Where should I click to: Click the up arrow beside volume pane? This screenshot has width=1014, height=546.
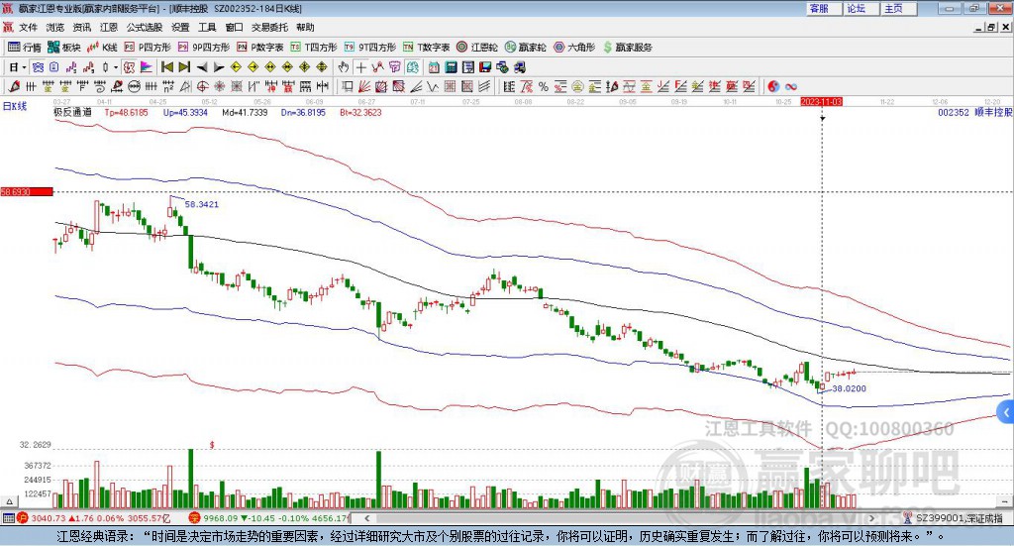[x=9, y=501]
